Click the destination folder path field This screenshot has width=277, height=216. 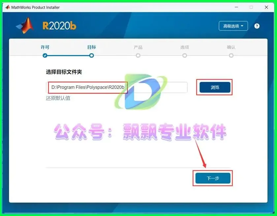point(117,87)
